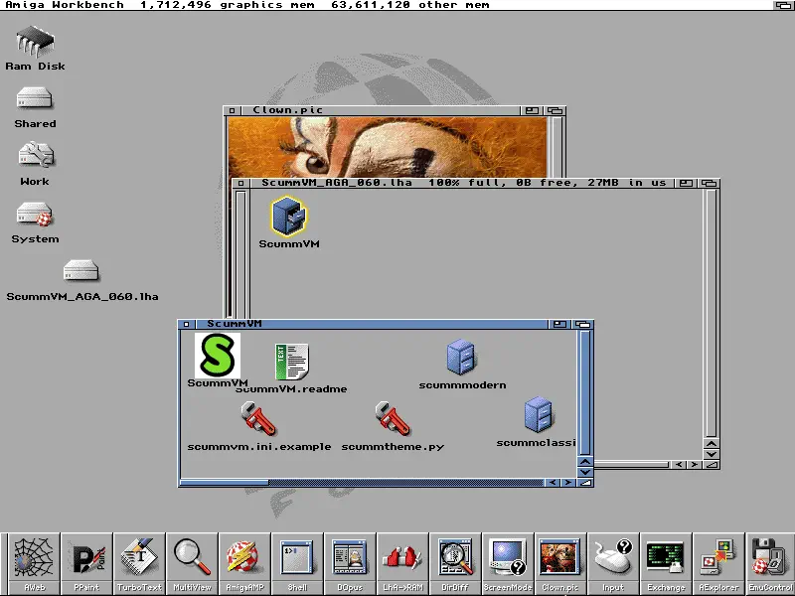Image resolution: width=795 pixels, height=596 pixels.
Task: Open ScreenMode from the dock
Action: point(508,563)
